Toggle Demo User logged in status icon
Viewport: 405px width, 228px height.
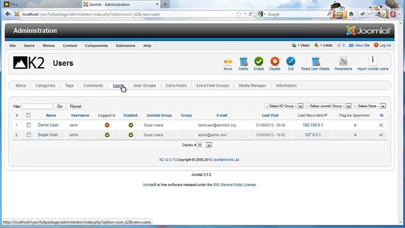pyautogui.click(x=107, y=125)
